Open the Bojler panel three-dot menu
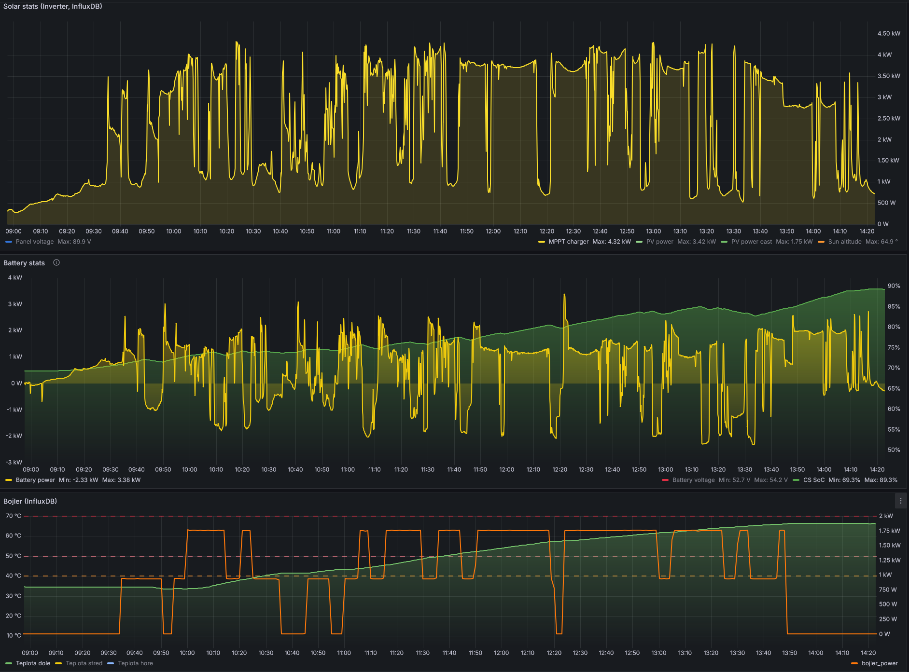Viewport: 909px width, 672px height. (x=900, y=501)
